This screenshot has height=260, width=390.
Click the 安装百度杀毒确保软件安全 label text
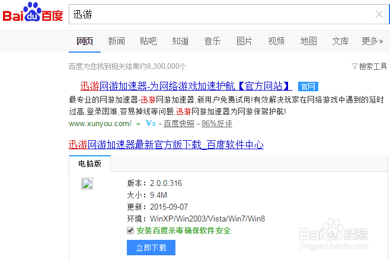184,230
